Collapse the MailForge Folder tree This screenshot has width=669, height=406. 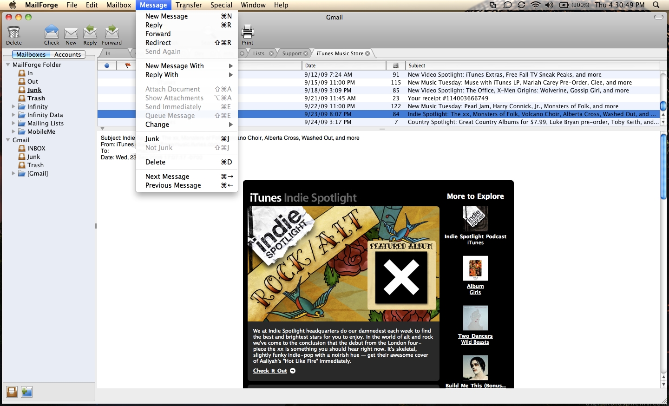pyautogui.click(x=8, y=65)
